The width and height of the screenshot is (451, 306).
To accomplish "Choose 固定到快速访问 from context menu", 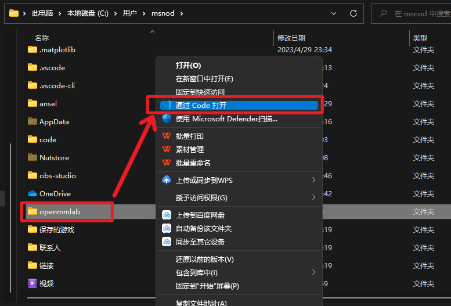I will click(200, 92).
